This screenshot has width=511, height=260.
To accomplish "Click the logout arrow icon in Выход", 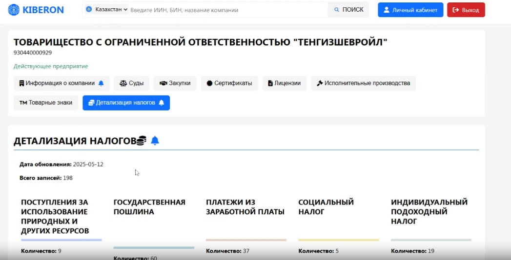I will pyautogui.click(x=455, y=10).
